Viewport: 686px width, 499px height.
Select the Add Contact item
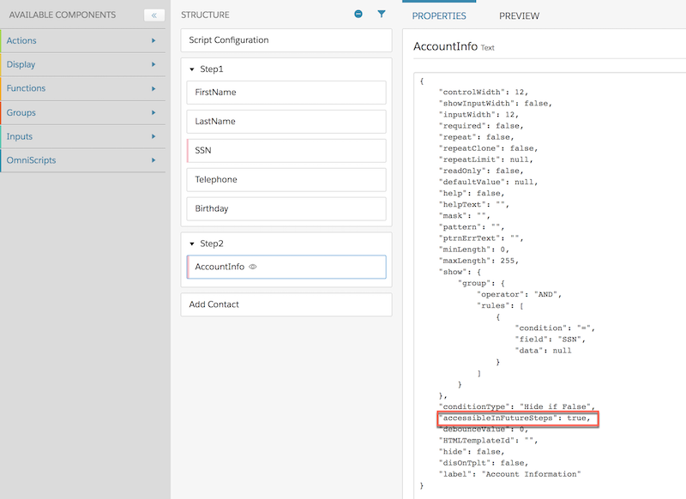point(286,304)
